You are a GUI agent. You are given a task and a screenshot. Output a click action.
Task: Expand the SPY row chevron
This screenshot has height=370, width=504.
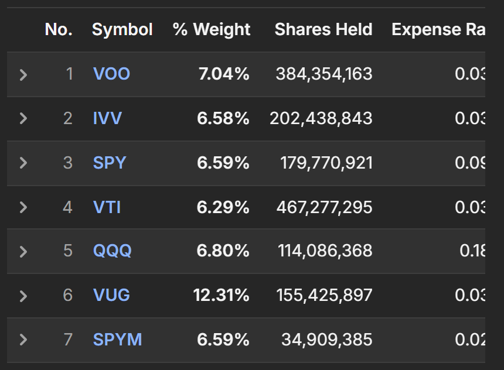pyautogui.click(x=23, y=163)
